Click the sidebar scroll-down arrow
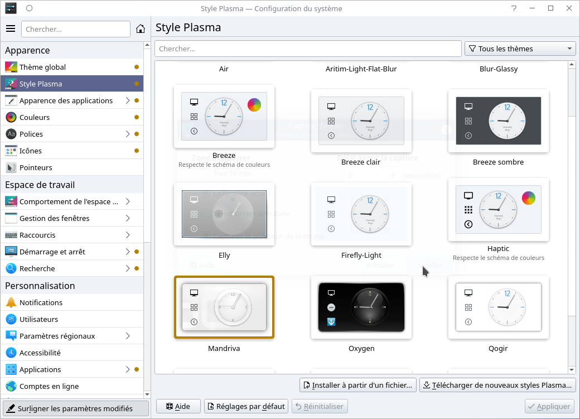The image size is (580, 419). 147,394
